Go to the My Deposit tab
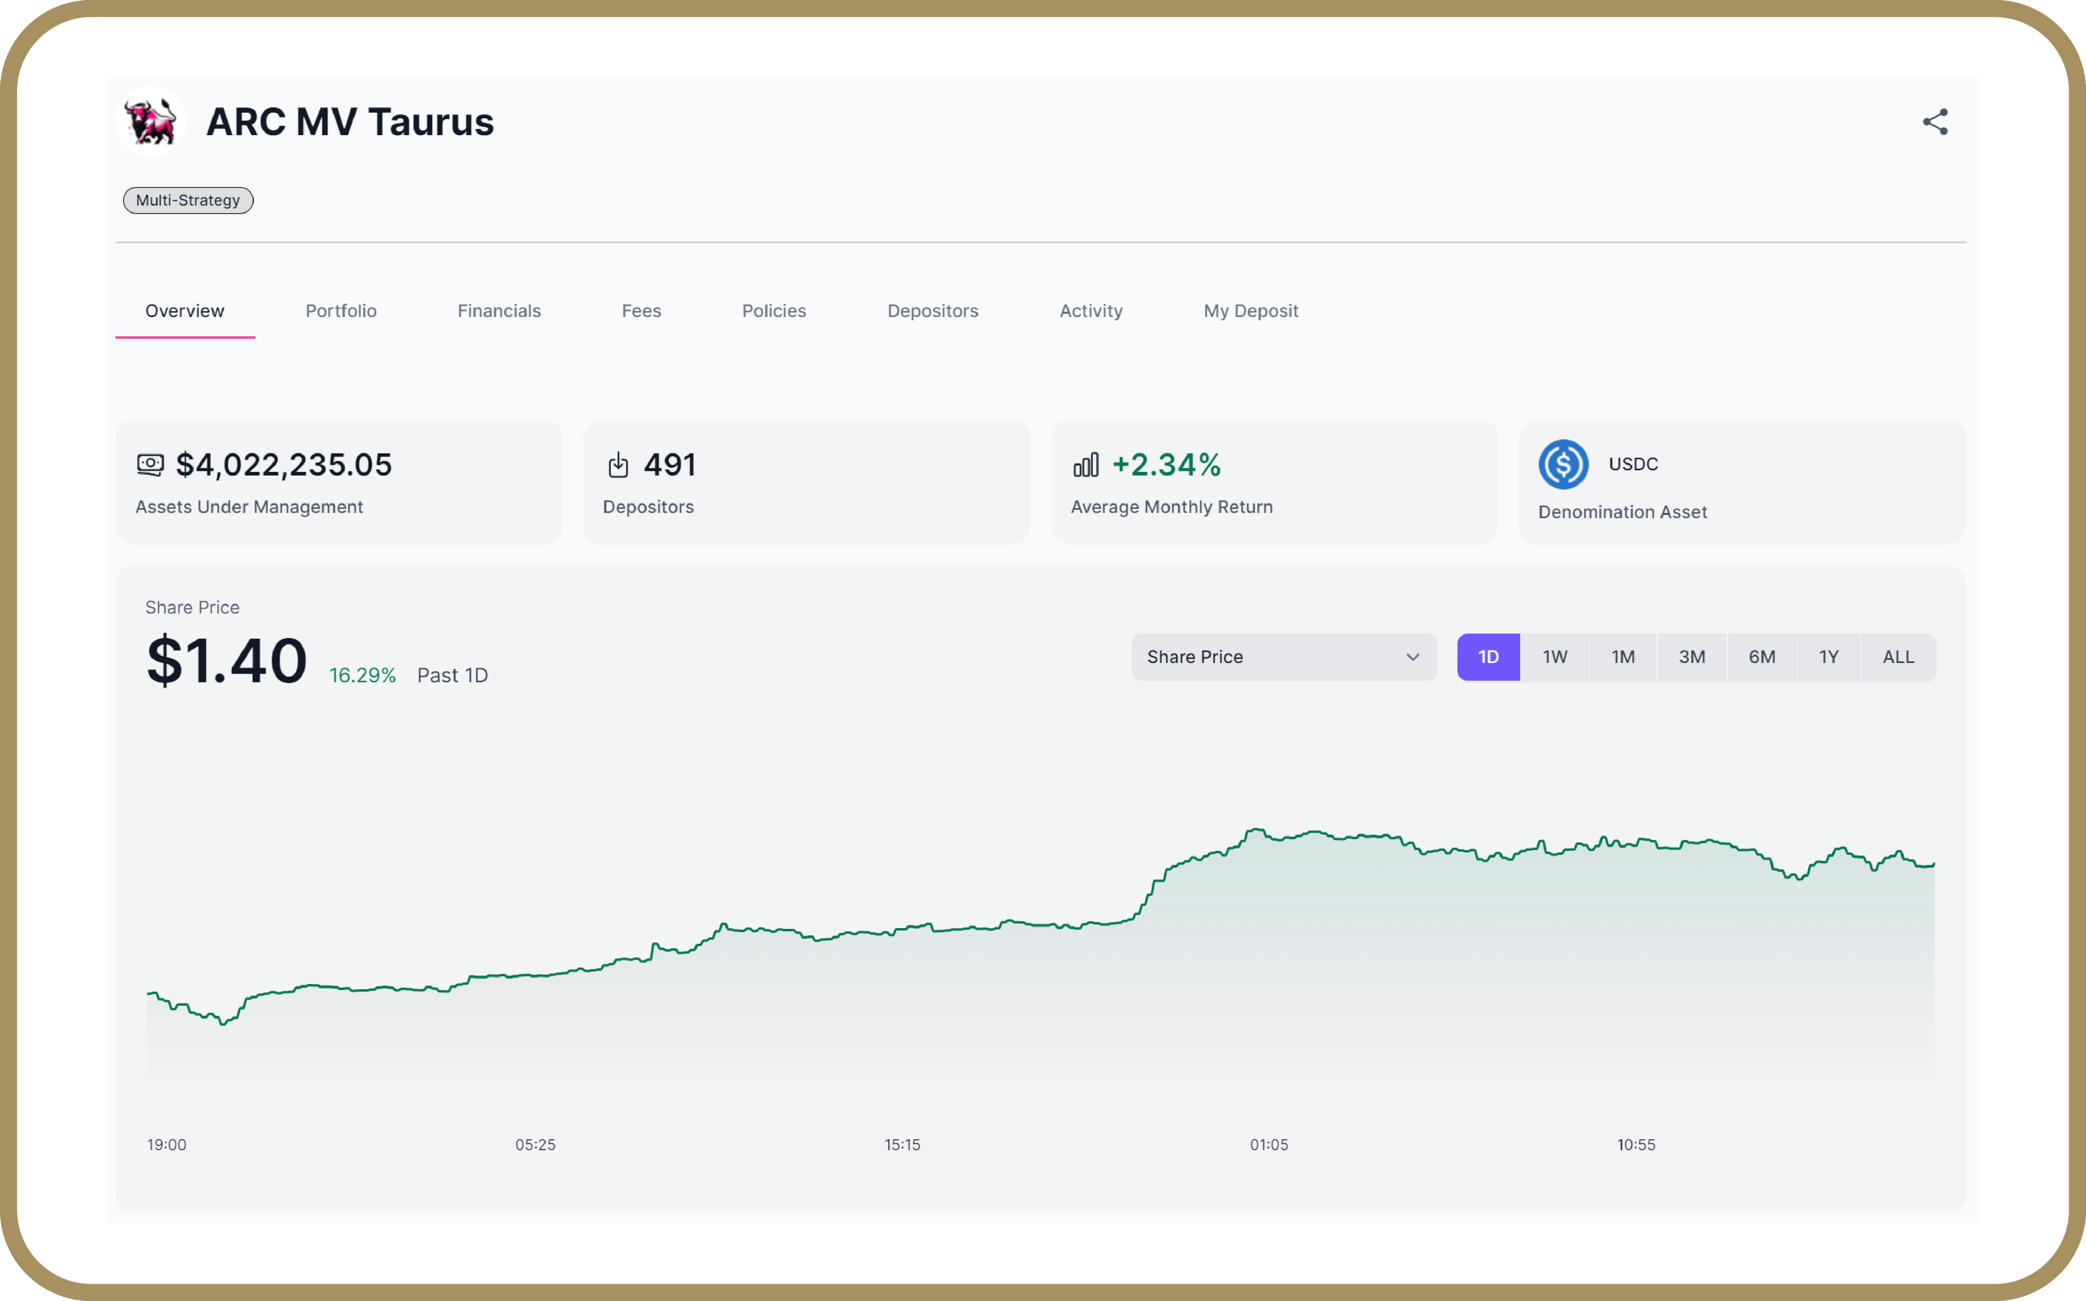This screenshot has width=2086, height=1301. click(x=1250, y=311)
